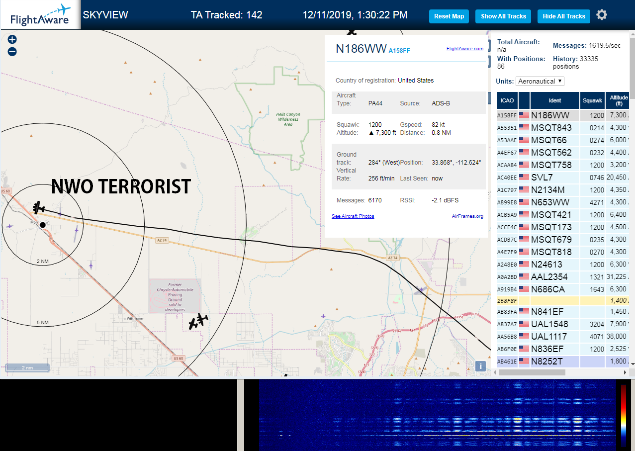This screenshot has width=635, height=451.
Task: Select the N686CA aircraft row
Action: (x=563, y=289)
